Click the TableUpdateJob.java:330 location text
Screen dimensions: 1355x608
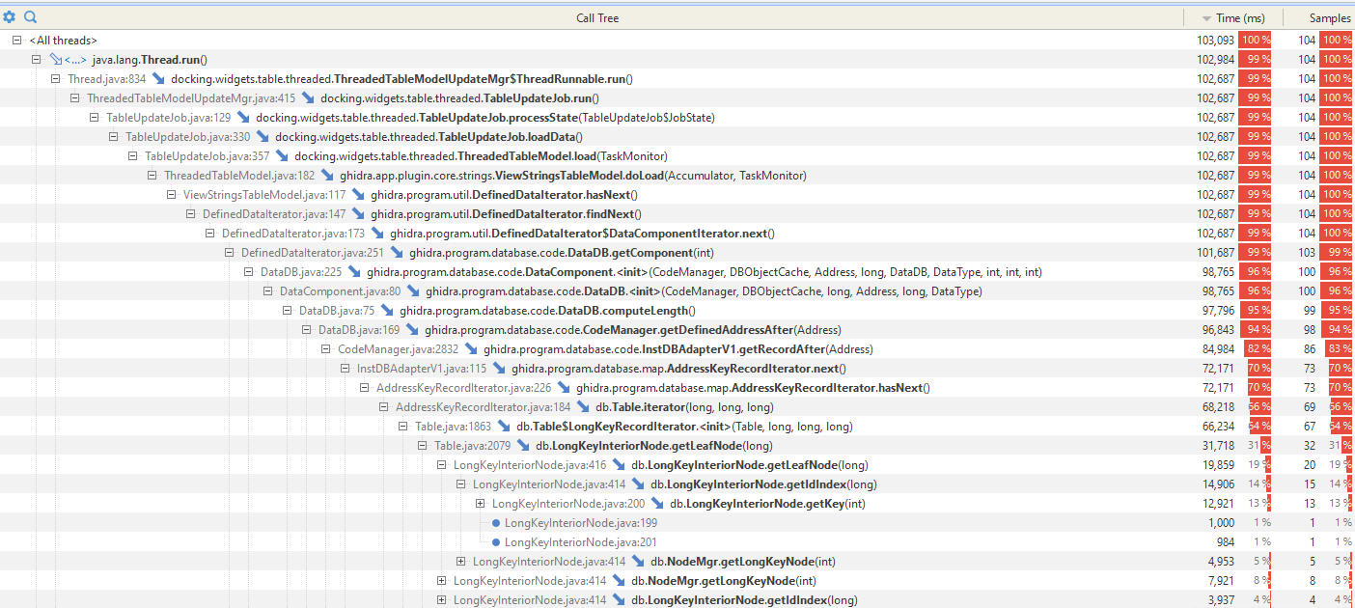pyautogui.click(x=188, y=137)
